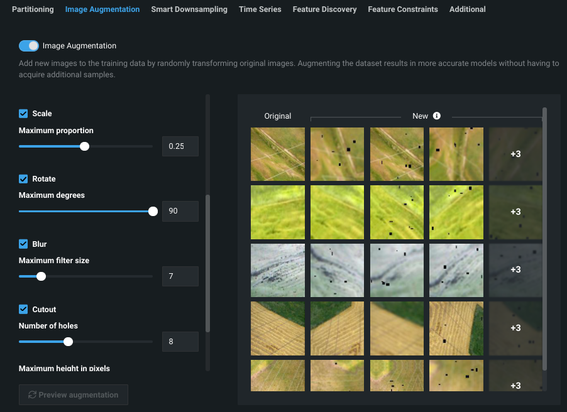Click the Number of holes slider handle
Image resolution: width=567 pixels, height=412 pixels.
click(x=69, y=342)
